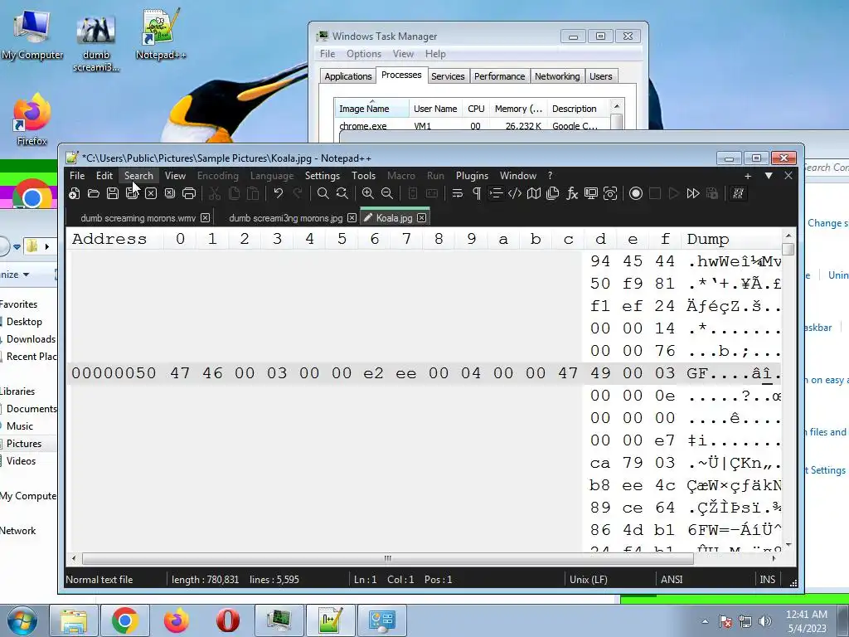Open Options menu in Task Manager
The height and width of the screenshot is (637, 849).
[x=364, y=54]
